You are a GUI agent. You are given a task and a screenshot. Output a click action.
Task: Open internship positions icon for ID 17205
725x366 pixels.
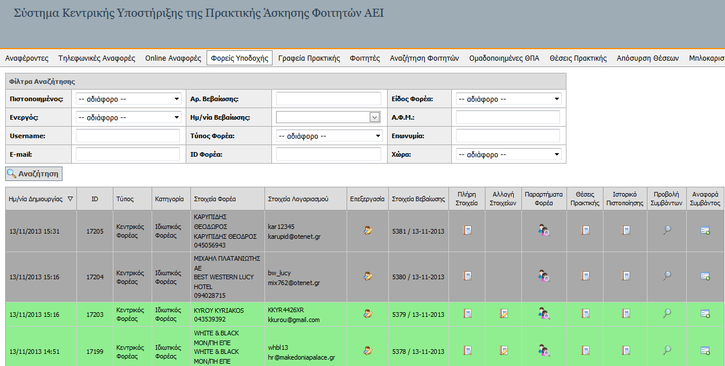[585, 231]
